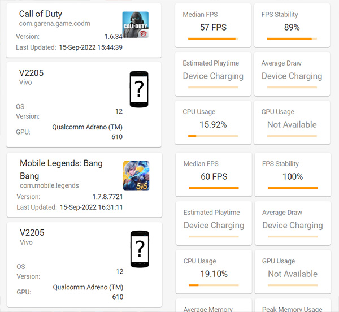Select the 57 FPS Median FPS card
The image size is (339, 312).
[213, 24]
